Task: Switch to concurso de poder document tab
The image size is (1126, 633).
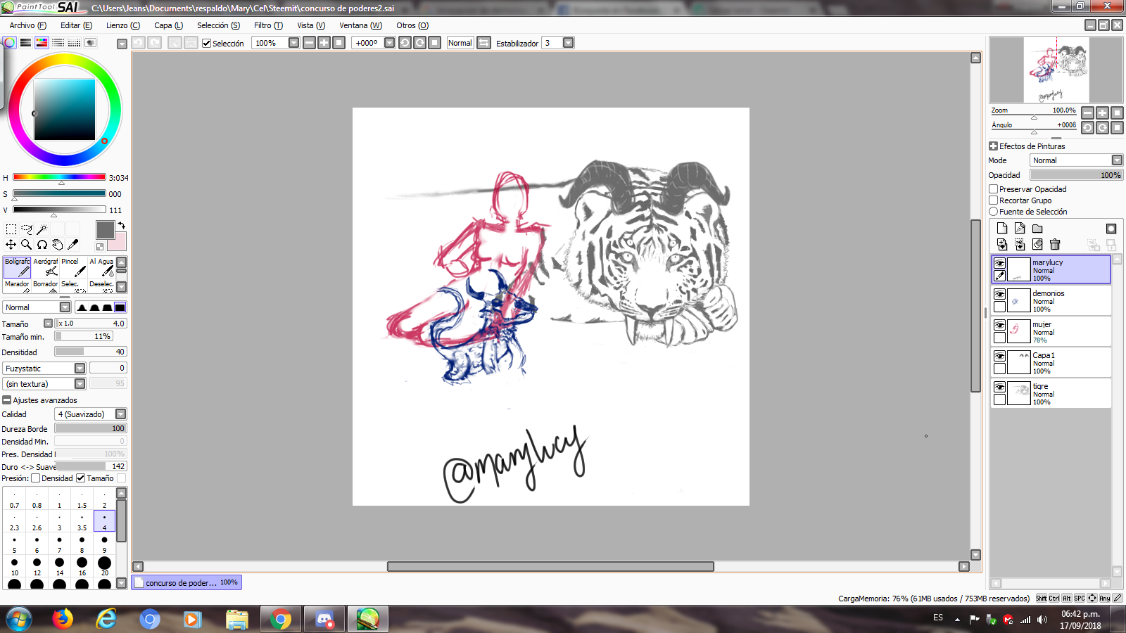Action: tap(186, 582)
